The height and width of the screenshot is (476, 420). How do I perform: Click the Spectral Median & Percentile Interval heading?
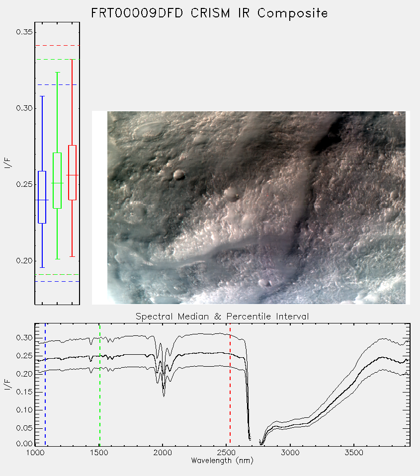[222, 317]
